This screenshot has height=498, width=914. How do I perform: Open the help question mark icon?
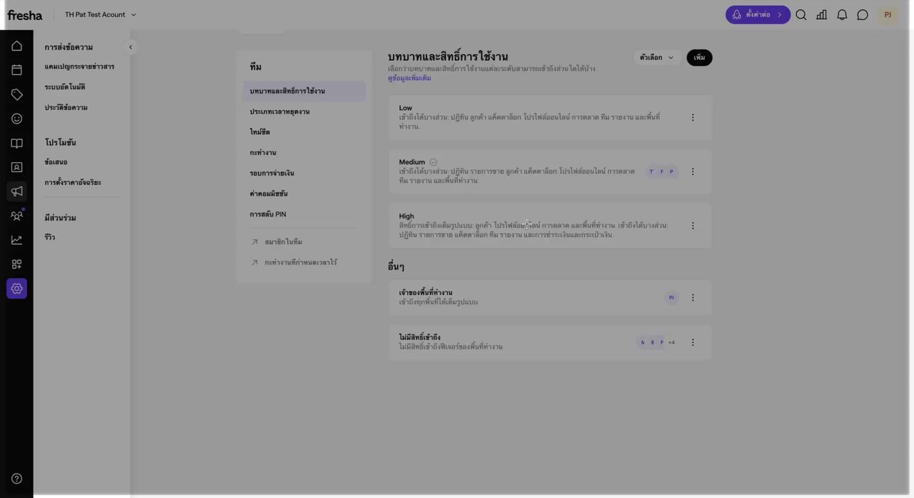(16, 479)
